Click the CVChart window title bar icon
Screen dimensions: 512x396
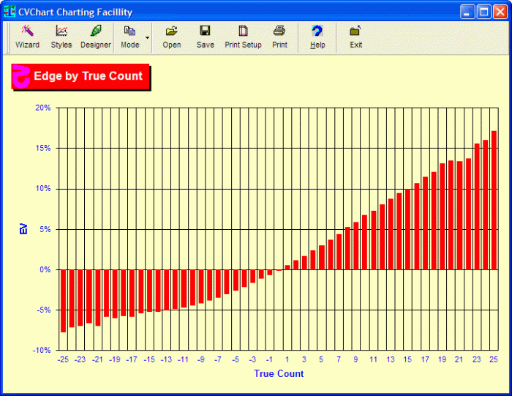(10, 11)
